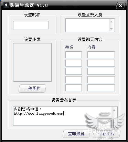The image size is (128, 142).
Task: Click the first 姓名 input field
Action: pyautogui.click(x=74, y=55)
